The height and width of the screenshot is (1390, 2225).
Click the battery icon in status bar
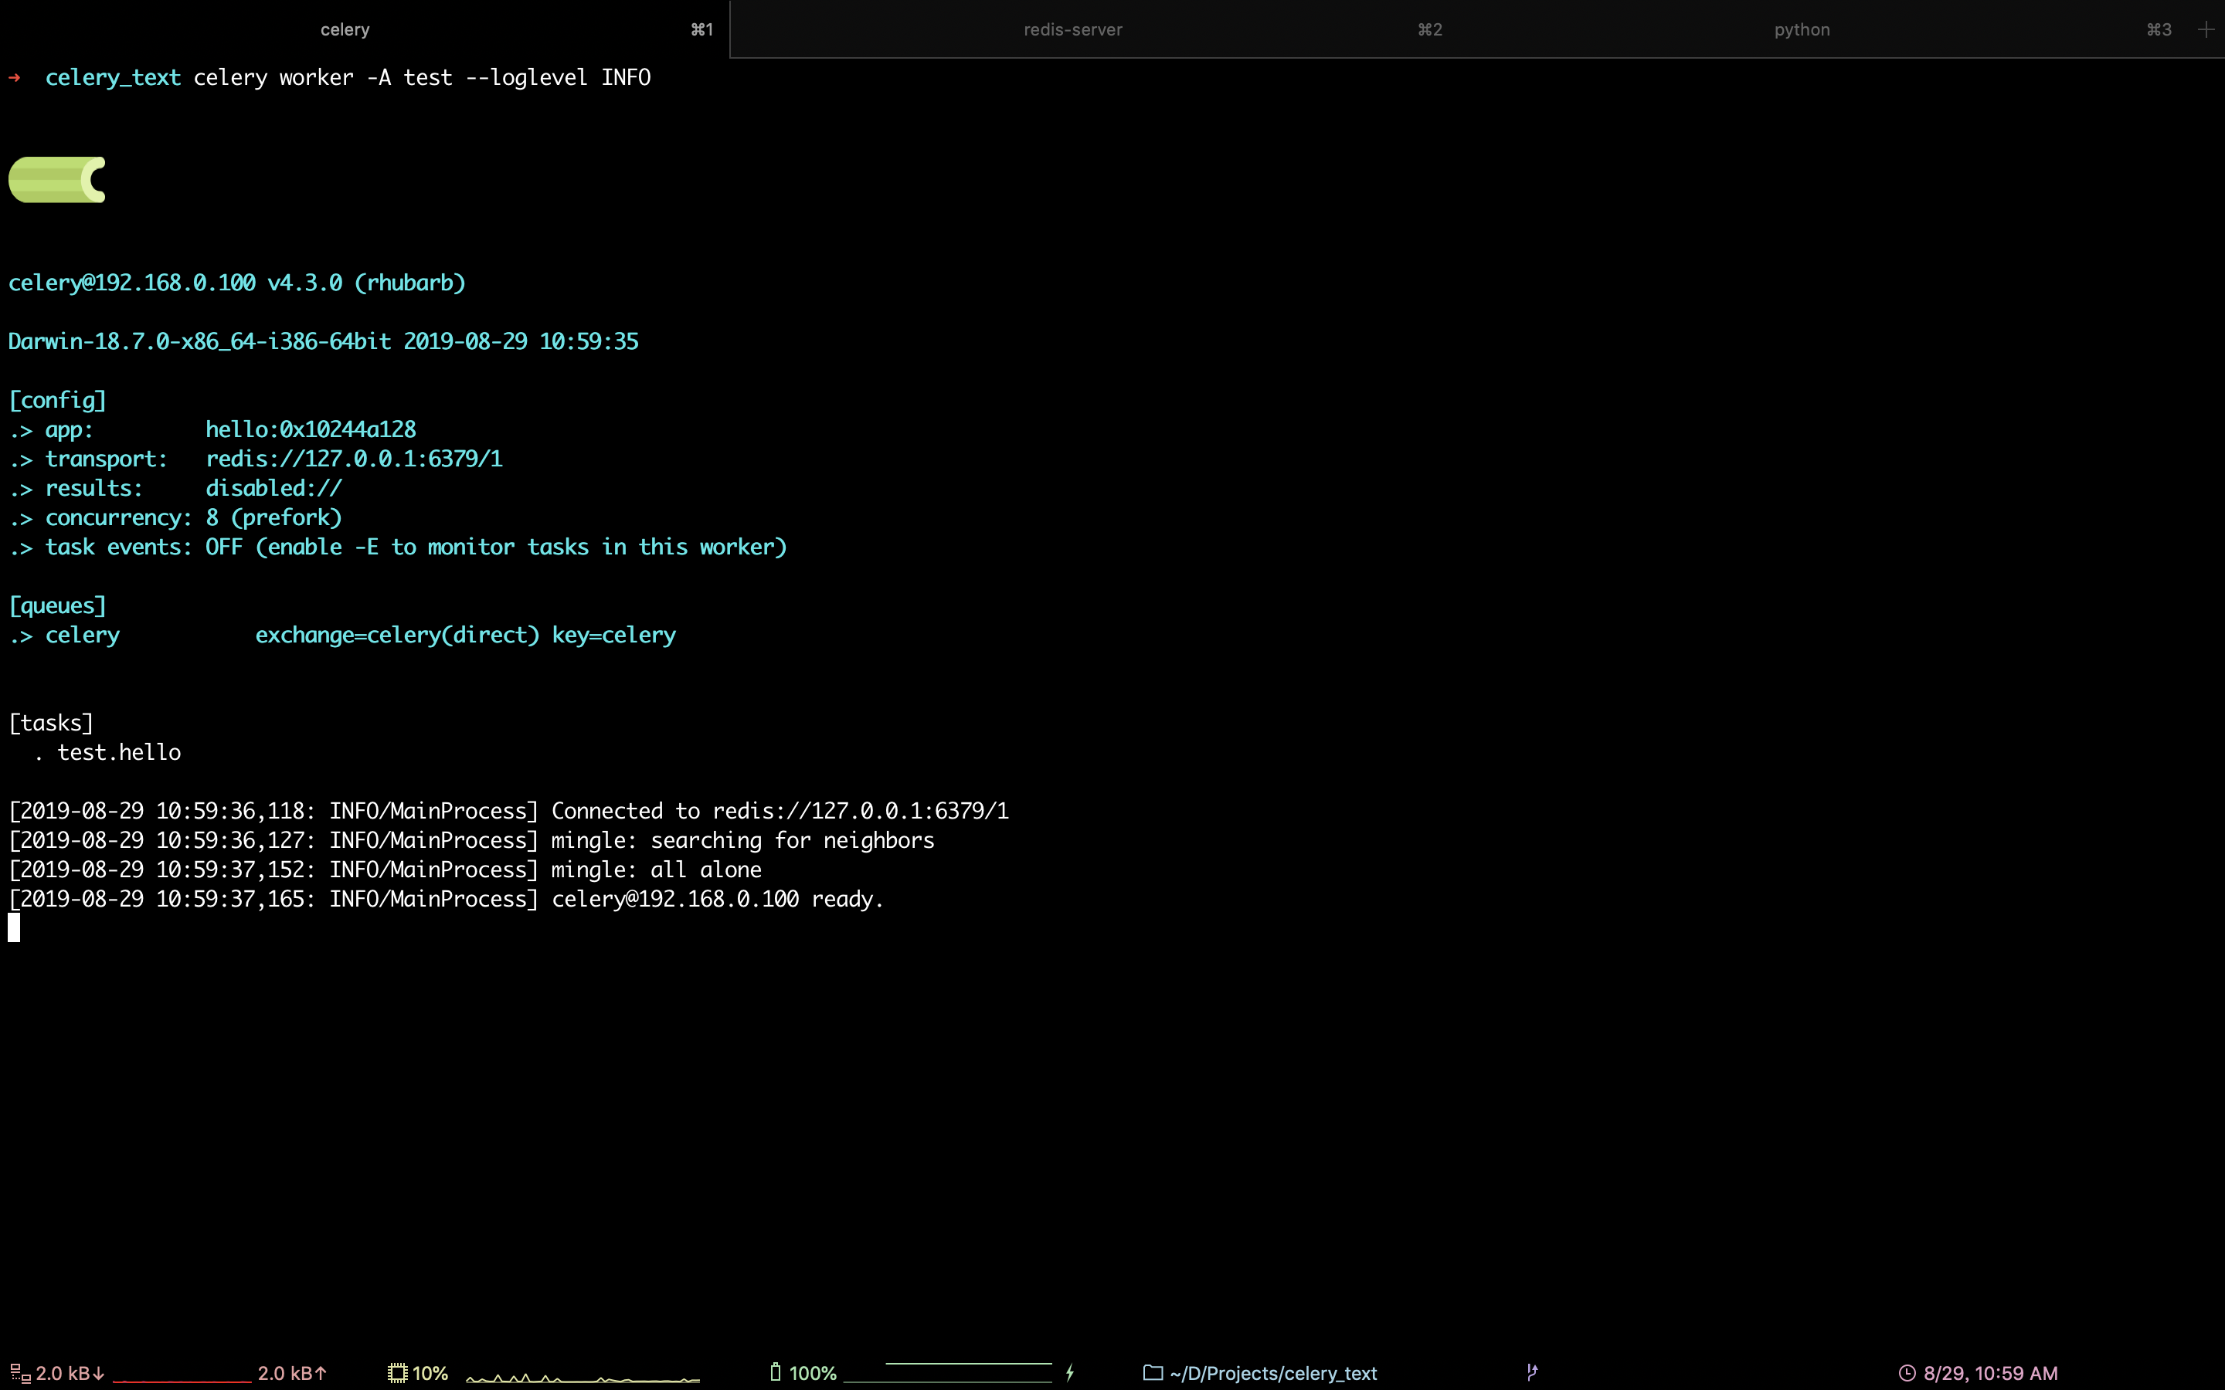tap(775, 1371)
